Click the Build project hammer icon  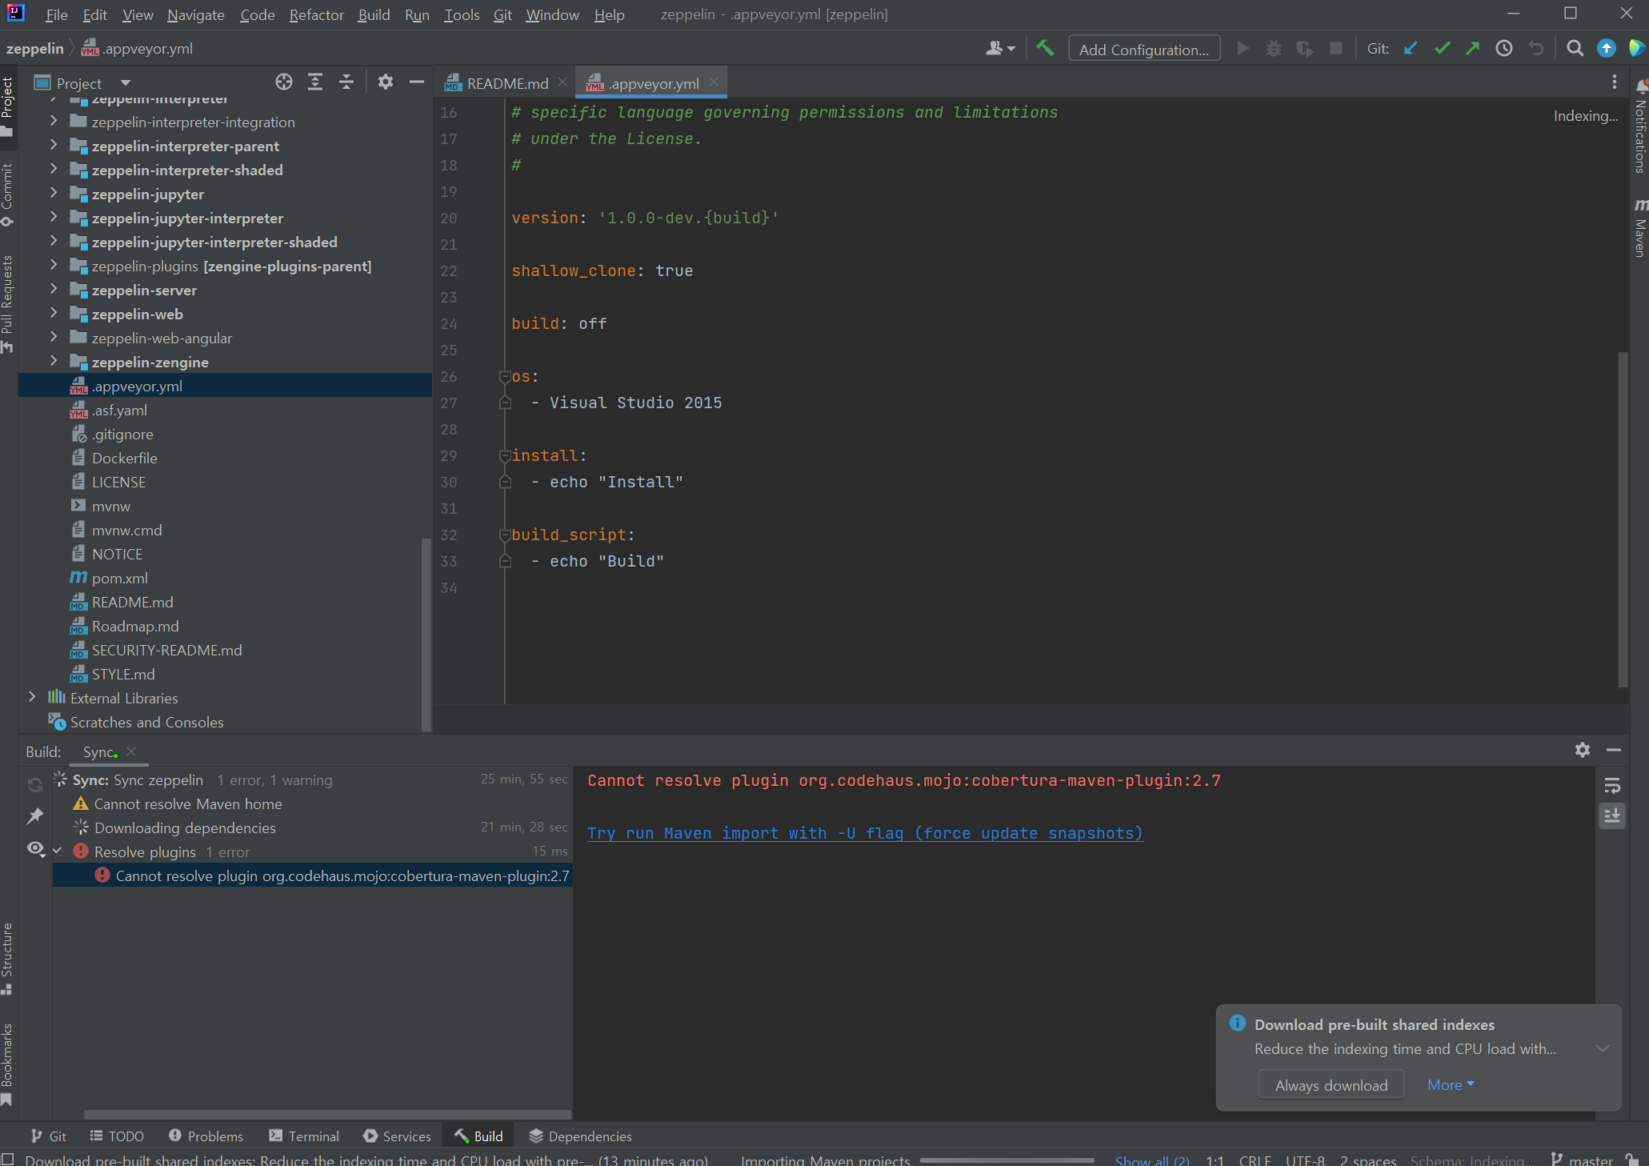point(1045,49)
